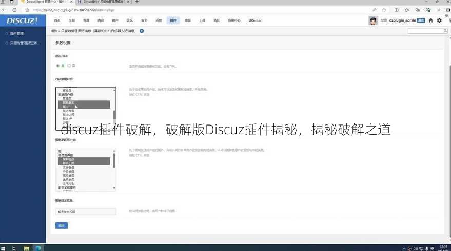
Task: Click the lock icon in the address bar
Action: click(27, 10)
